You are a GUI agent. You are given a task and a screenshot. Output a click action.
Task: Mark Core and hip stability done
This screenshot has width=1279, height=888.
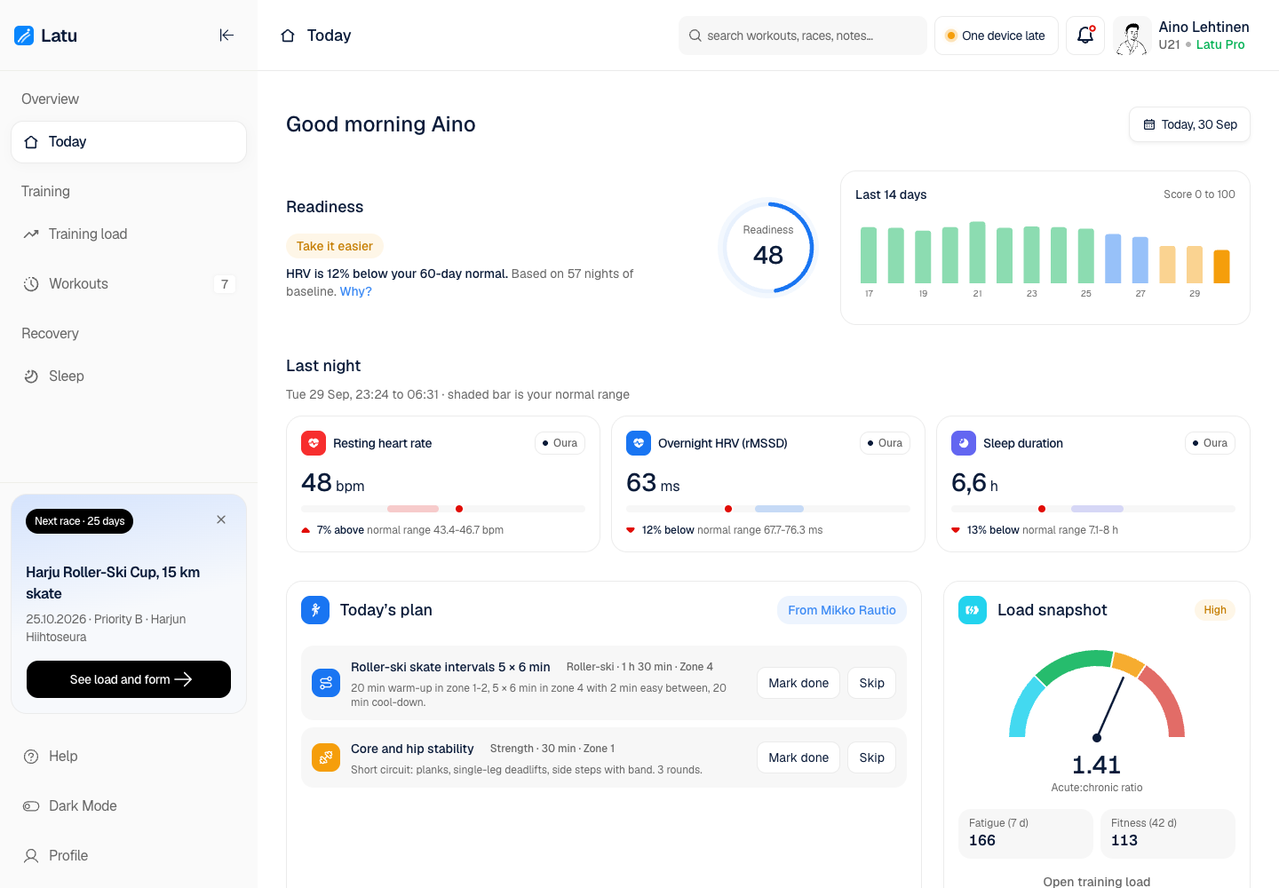click(x=798, y=757)
